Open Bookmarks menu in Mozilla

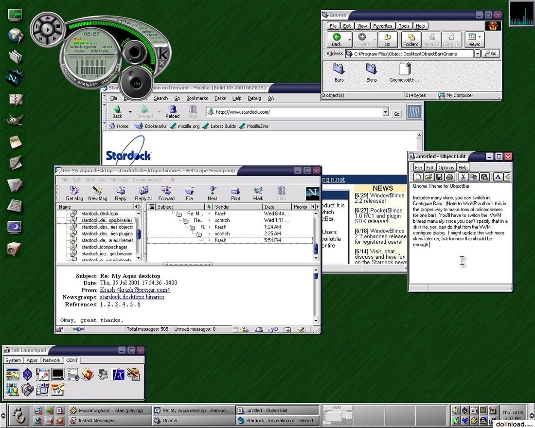click(197, 98)
